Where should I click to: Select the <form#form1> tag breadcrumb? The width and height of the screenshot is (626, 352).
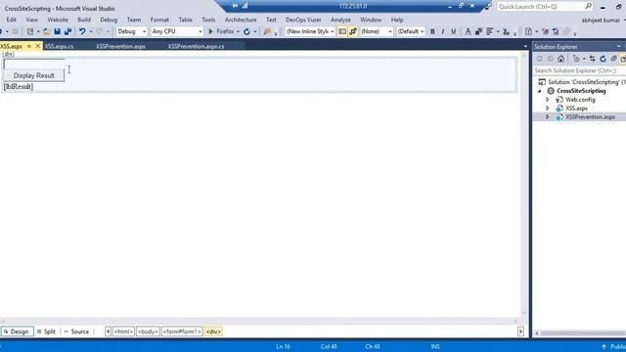182,331
